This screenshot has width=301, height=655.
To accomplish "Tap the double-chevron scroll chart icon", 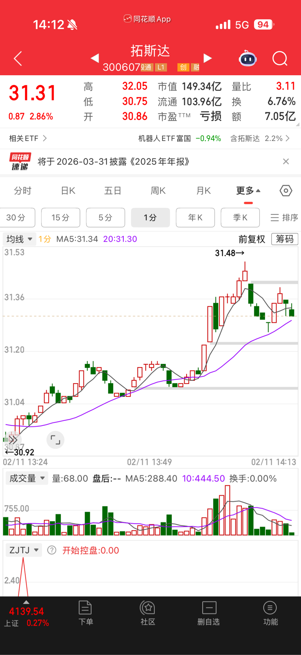I will [x=13, y=440].
